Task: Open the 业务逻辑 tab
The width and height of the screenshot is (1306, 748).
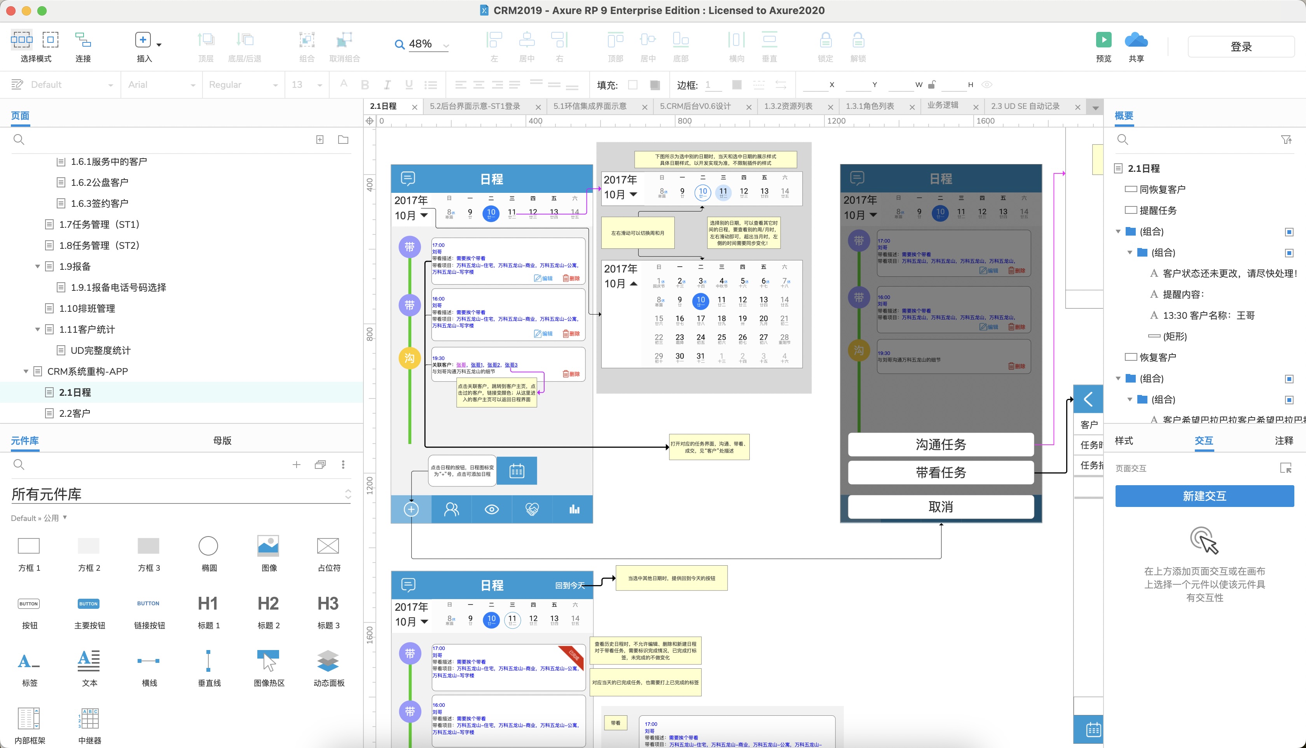Action: coord(943,105)
